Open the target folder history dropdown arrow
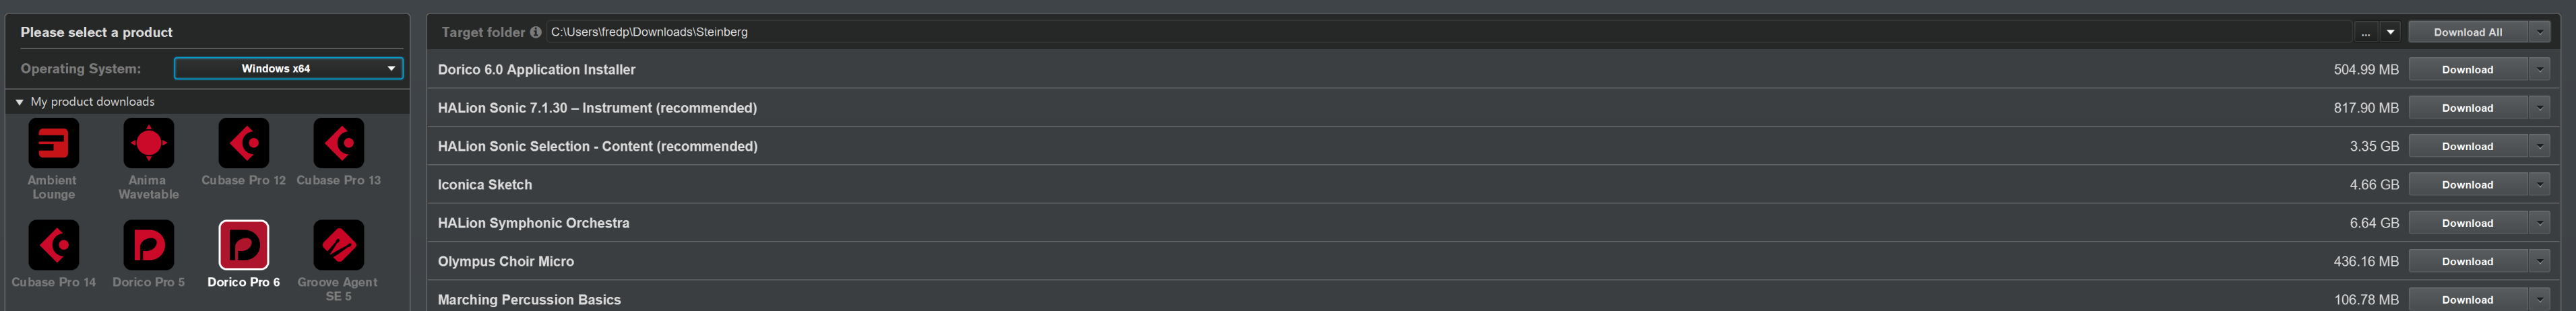This screenshot has width=2576, height=311. [2390, 32]
